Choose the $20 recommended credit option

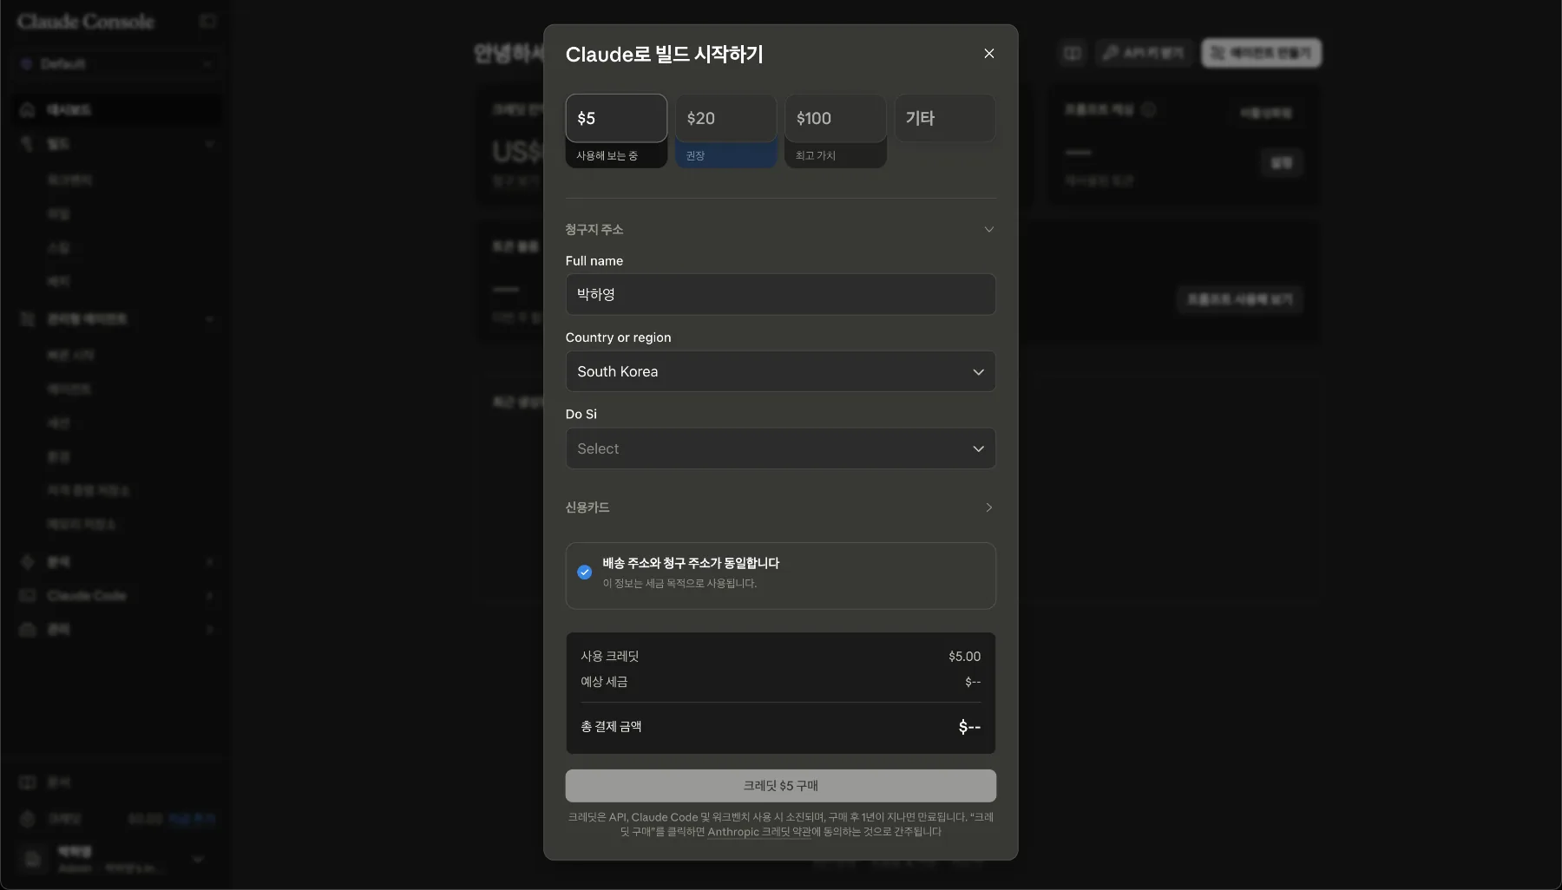coord(725,118)
